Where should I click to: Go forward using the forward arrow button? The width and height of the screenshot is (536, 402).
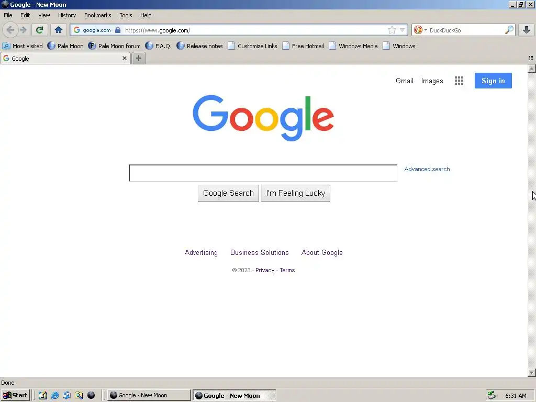[x=23, y=30]
